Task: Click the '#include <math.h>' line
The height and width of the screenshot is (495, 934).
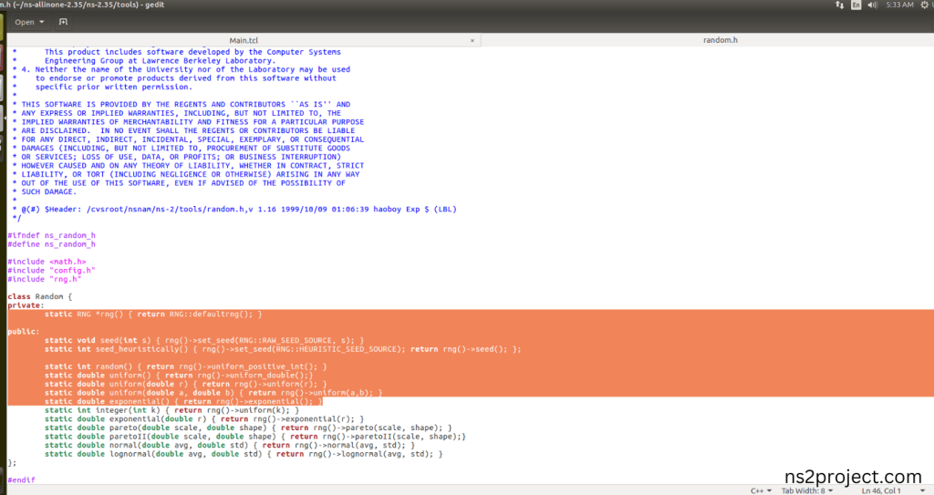Action: click(47, 262)
